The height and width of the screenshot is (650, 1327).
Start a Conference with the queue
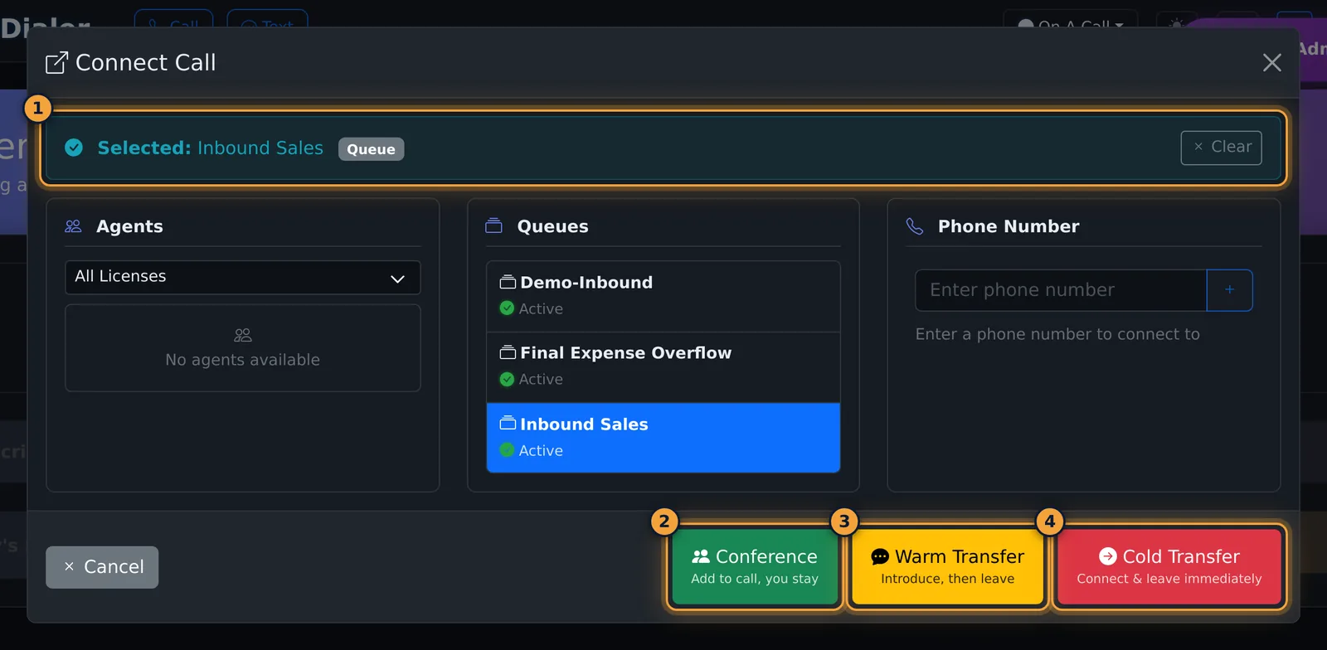755,566
